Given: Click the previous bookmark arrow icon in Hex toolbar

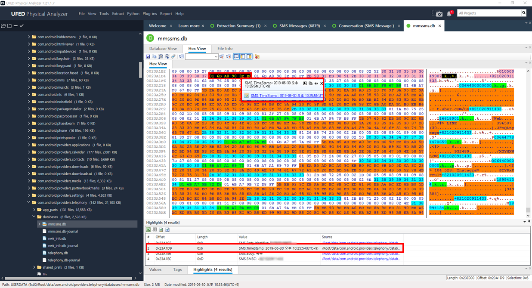Looking at the screenshot, I should (222, 56).
